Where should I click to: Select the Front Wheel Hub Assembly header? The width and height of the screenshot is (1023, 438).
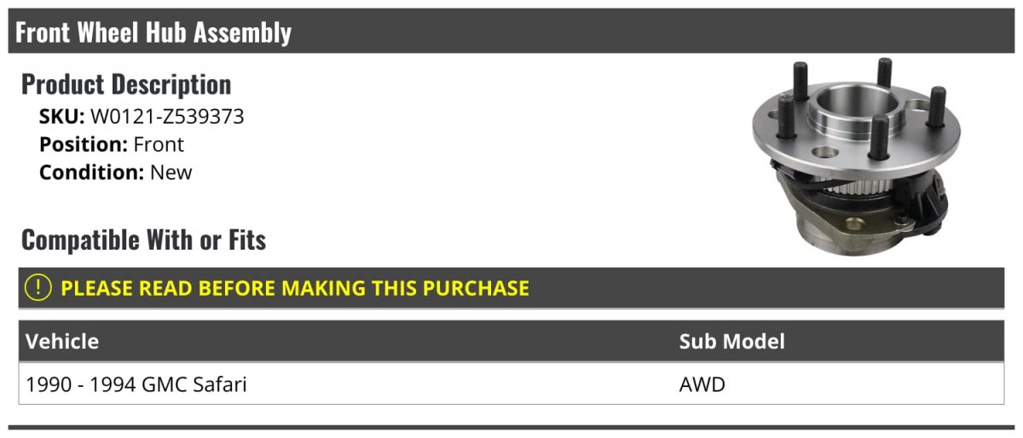click(511, 32)
